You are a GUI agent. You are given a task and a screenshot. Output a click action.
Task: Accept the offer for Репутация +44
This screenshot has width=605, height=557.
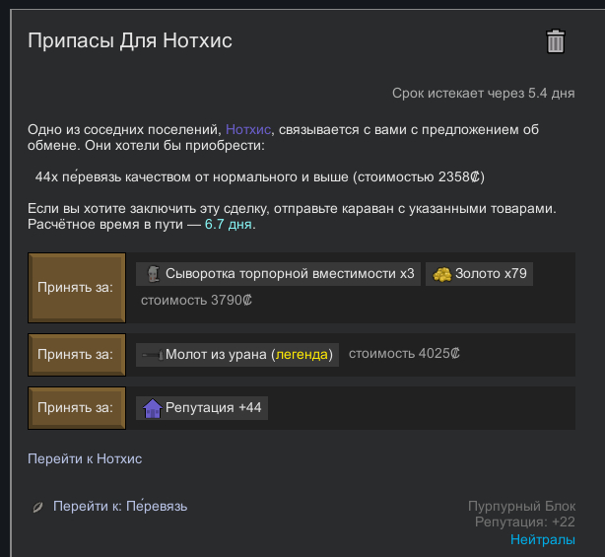coord(77,408)
